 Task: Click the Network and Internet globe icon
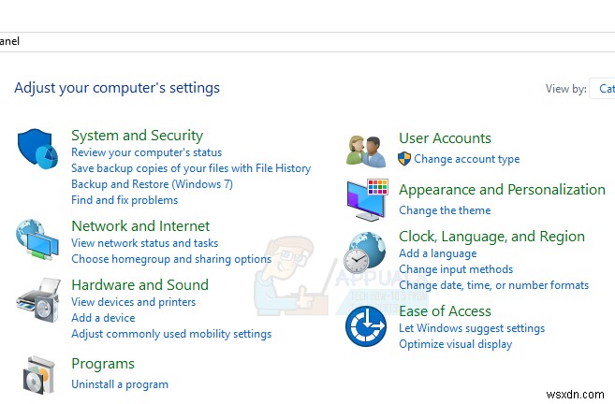click(37, 240)
